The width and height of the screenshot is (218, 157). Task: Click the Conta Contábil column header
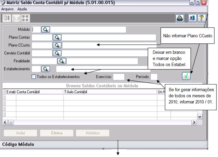point(39,92)
